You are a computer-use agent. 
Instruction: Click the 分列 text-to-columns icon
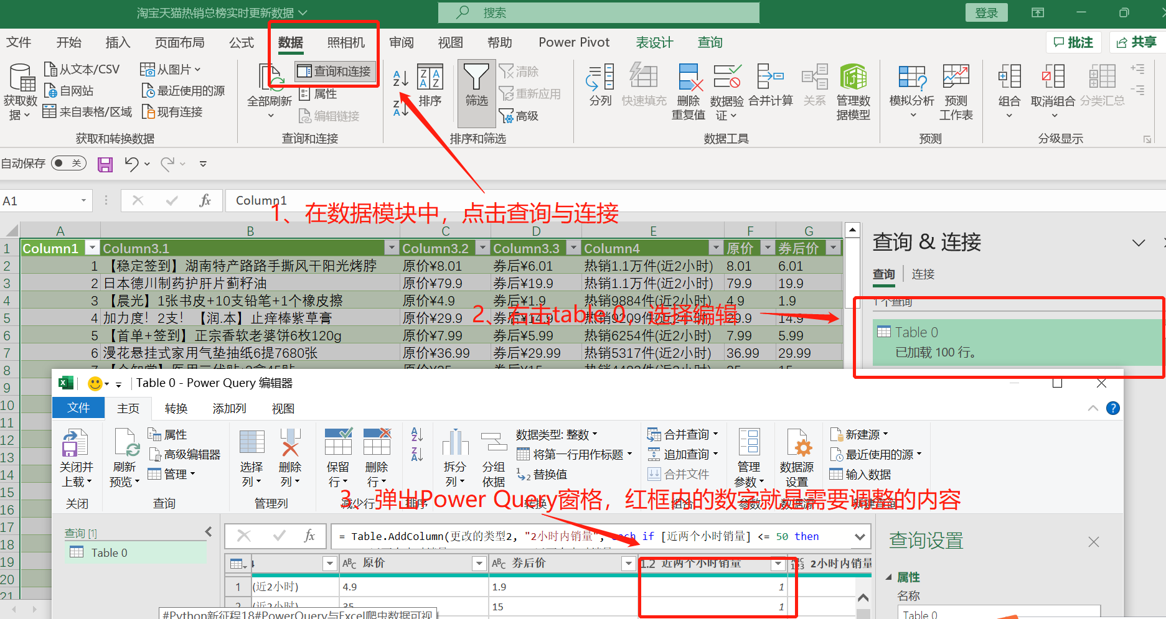tap(600, 85)
